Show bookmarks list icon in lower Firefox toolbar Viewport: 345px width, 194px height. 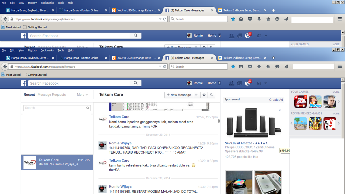pos(241,67)
